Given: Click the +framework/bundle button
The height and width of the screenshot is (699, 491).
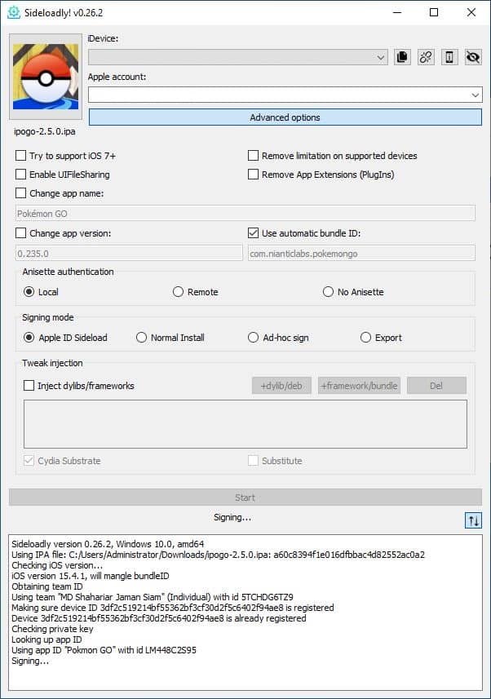Looking at the screenshot, I should (x=359, y=386).
